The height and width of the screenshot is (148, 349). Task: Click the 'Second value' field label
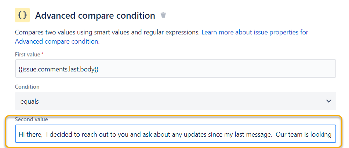point(32,119)
